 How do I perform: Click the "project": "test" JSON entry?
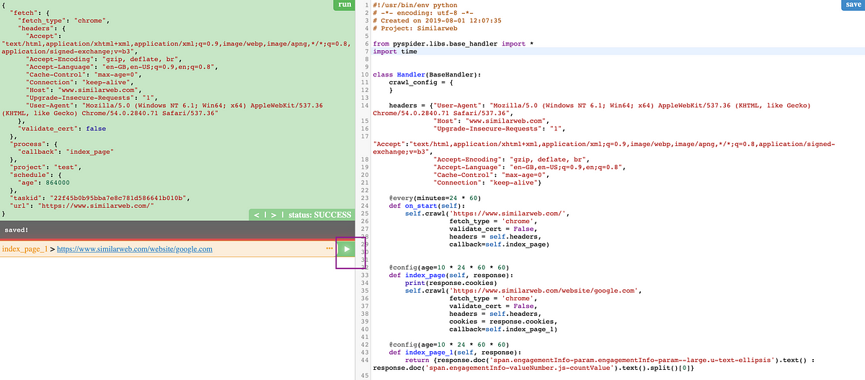tap(45, 167)
